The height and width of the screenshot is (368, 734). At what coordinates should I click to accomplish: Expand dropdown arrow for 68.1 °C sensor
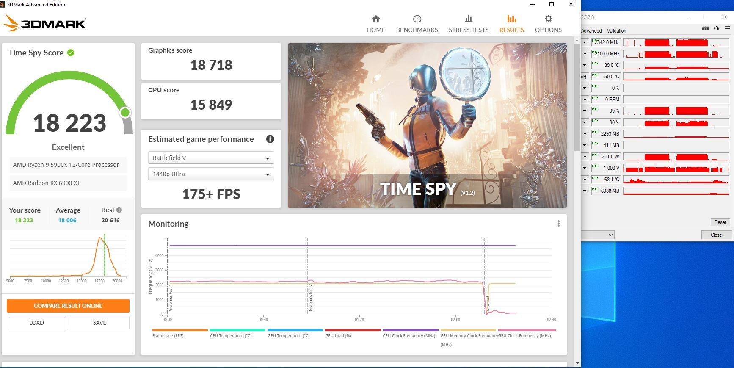pyautogui.click(x=585, y=180)
